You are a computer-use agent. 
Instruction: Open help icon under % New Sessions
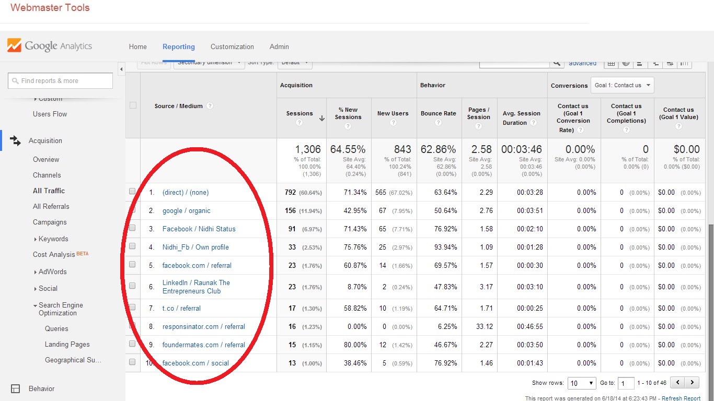point(348,126)
